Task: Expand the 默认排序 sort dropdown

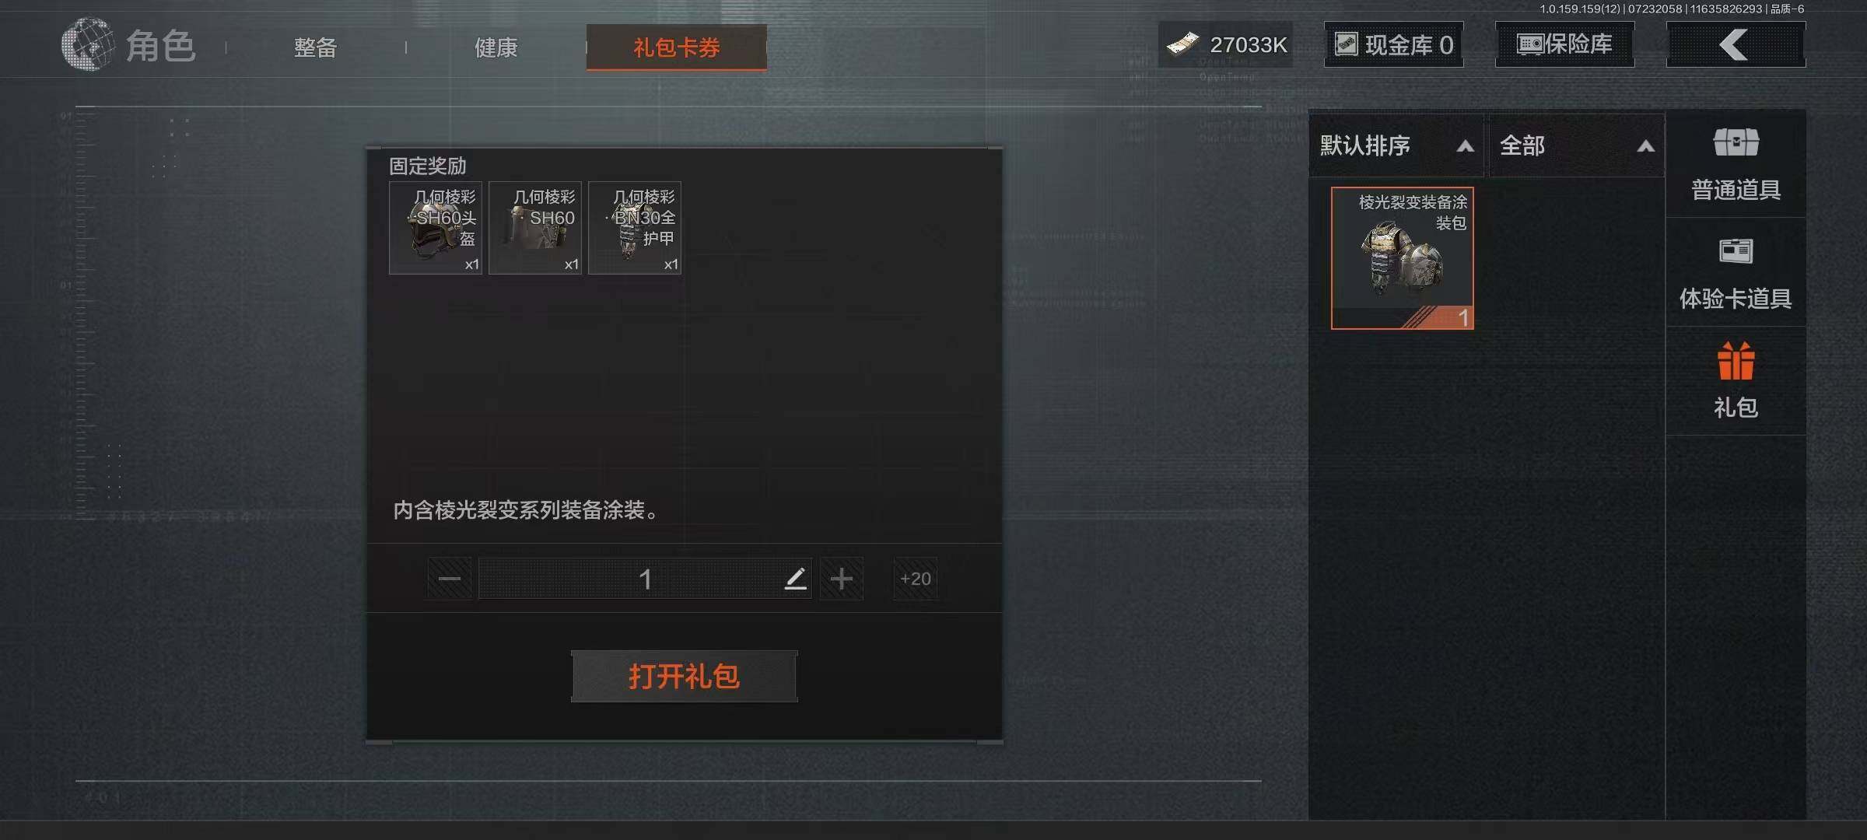Action: click(1397, 145)
